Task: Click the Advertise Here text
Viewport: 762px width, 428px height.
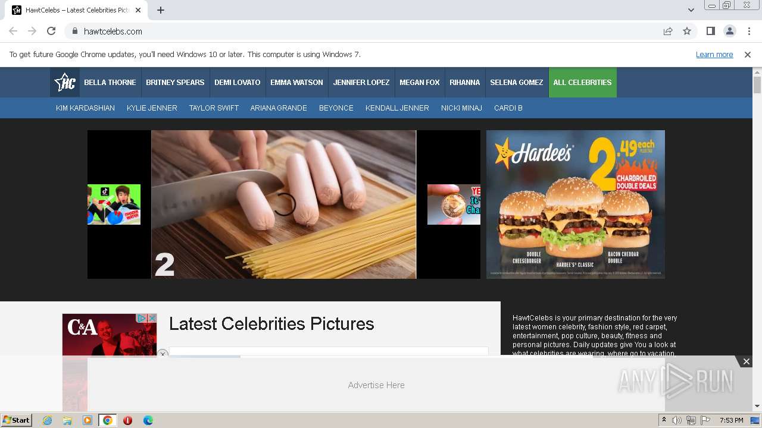Action: tap(376, 385)
